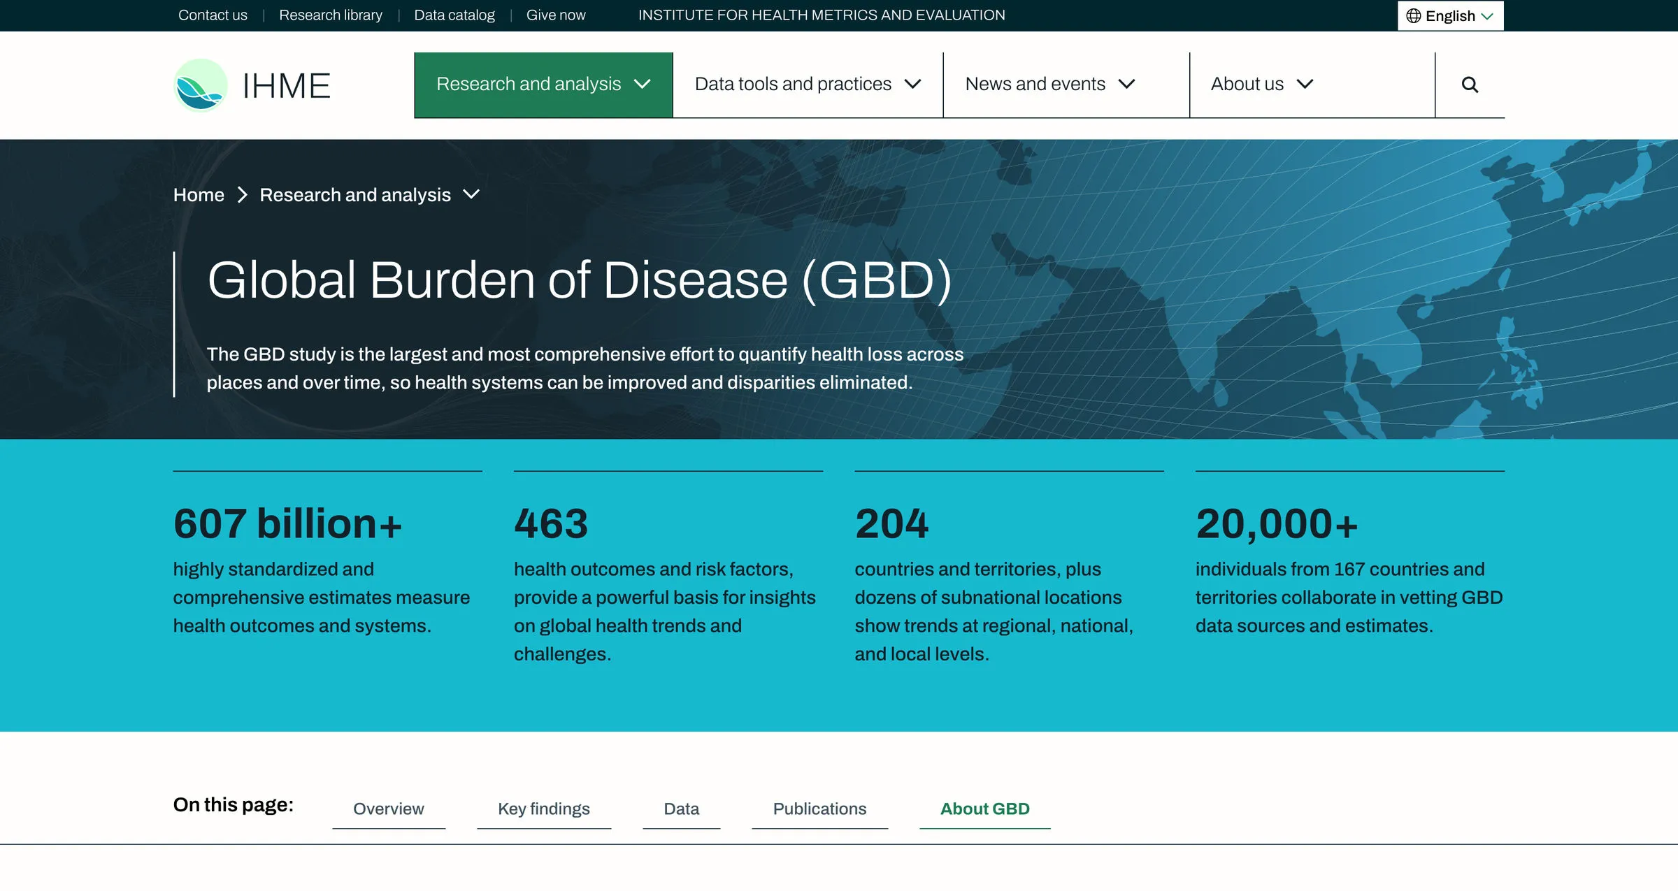
Task: Click the On this page label
Action: 234,805
